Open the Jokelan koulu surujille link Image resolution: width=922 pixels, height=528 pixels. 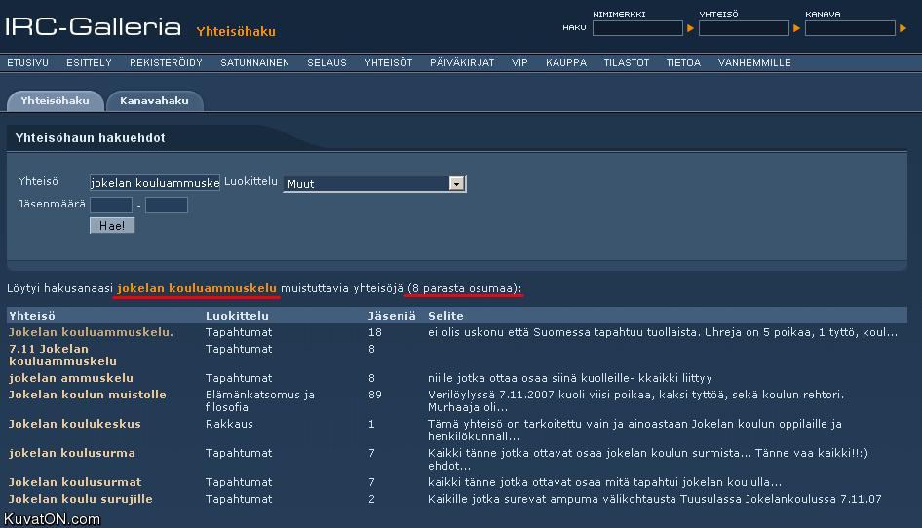point(81,499)
